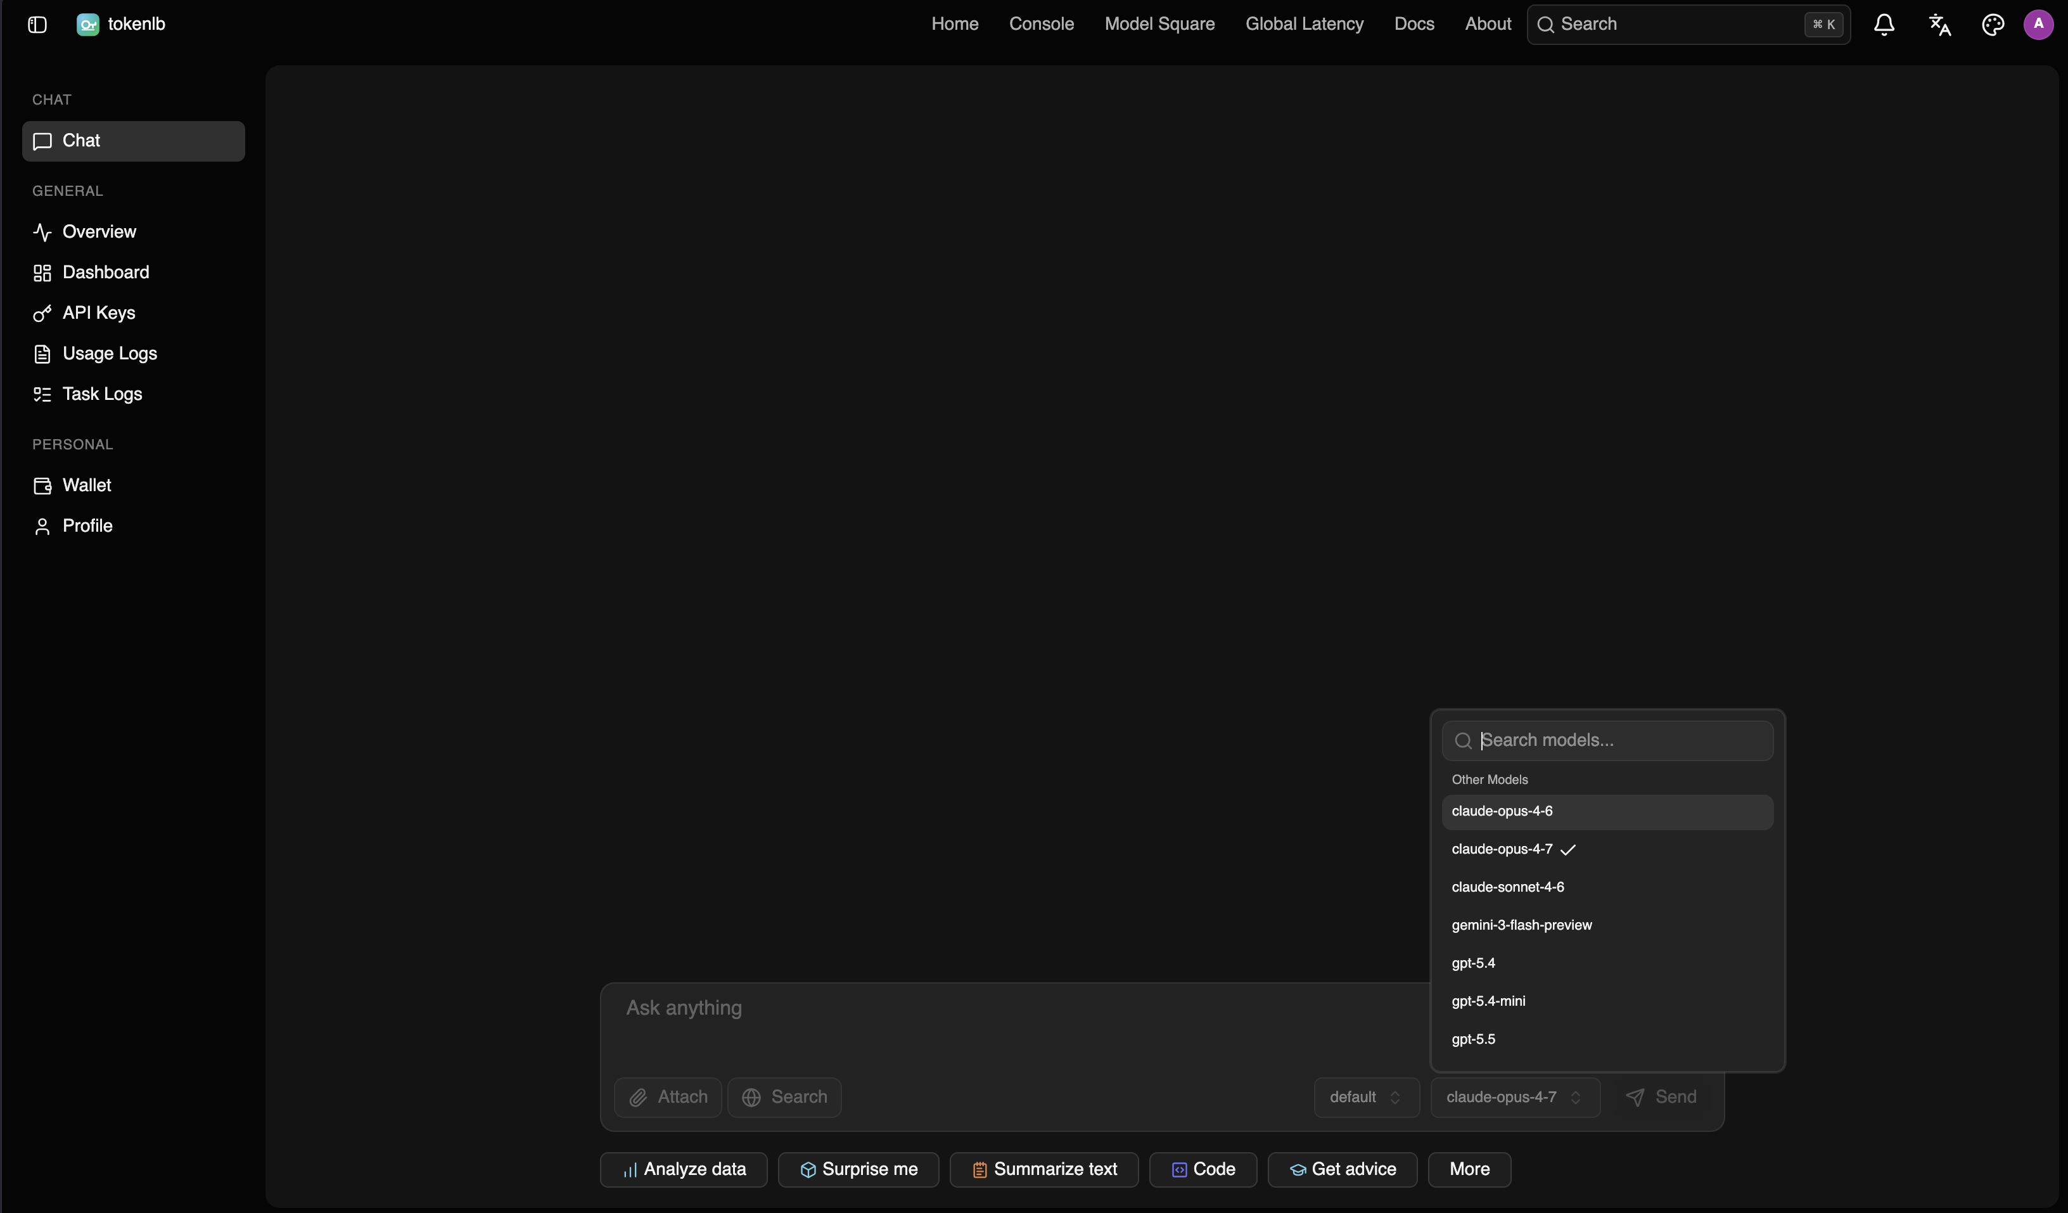Choose gpt-5.4-mini from model list
The width and height of the screenshot is (2068, 1213).
(x=1607, y=1001)
